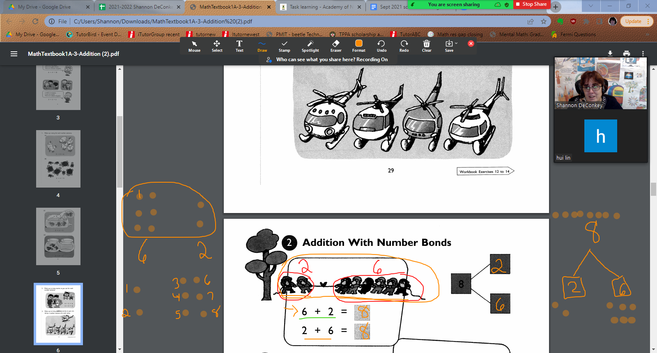Open the PDF sidebar hamburger menu
The image size is (657, 353).
[14, 54]
